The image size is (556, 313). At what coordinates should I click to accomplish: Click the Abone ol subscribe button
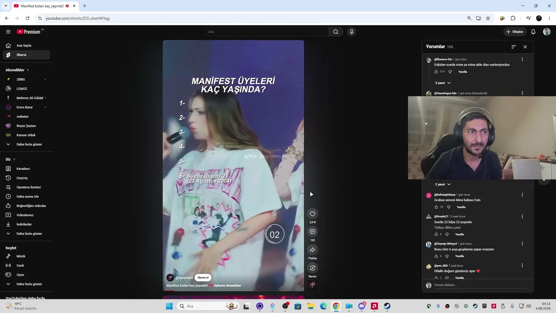coord(203,277)
